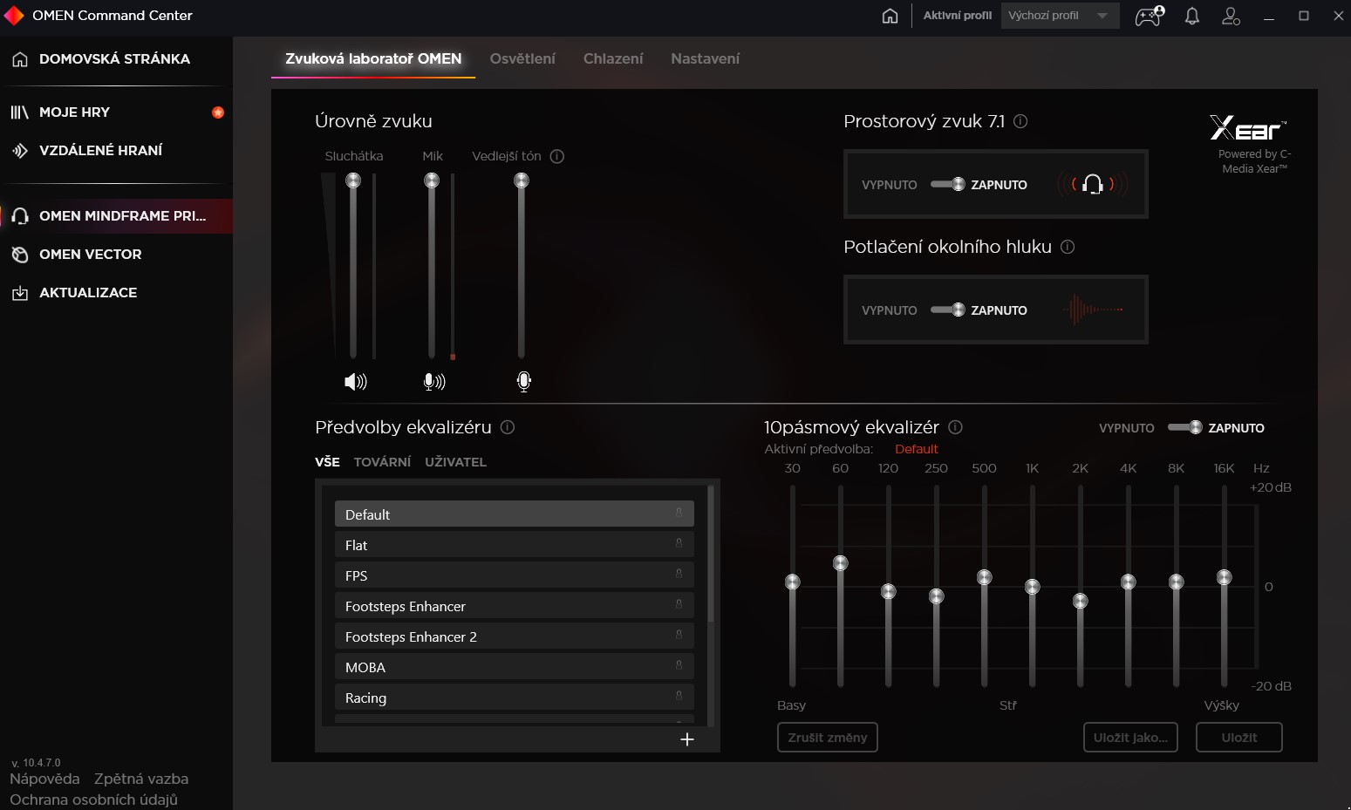Mute microphone via mic volume icon
Viewport: 1351px width, 810px height.
tap(433, 381)
